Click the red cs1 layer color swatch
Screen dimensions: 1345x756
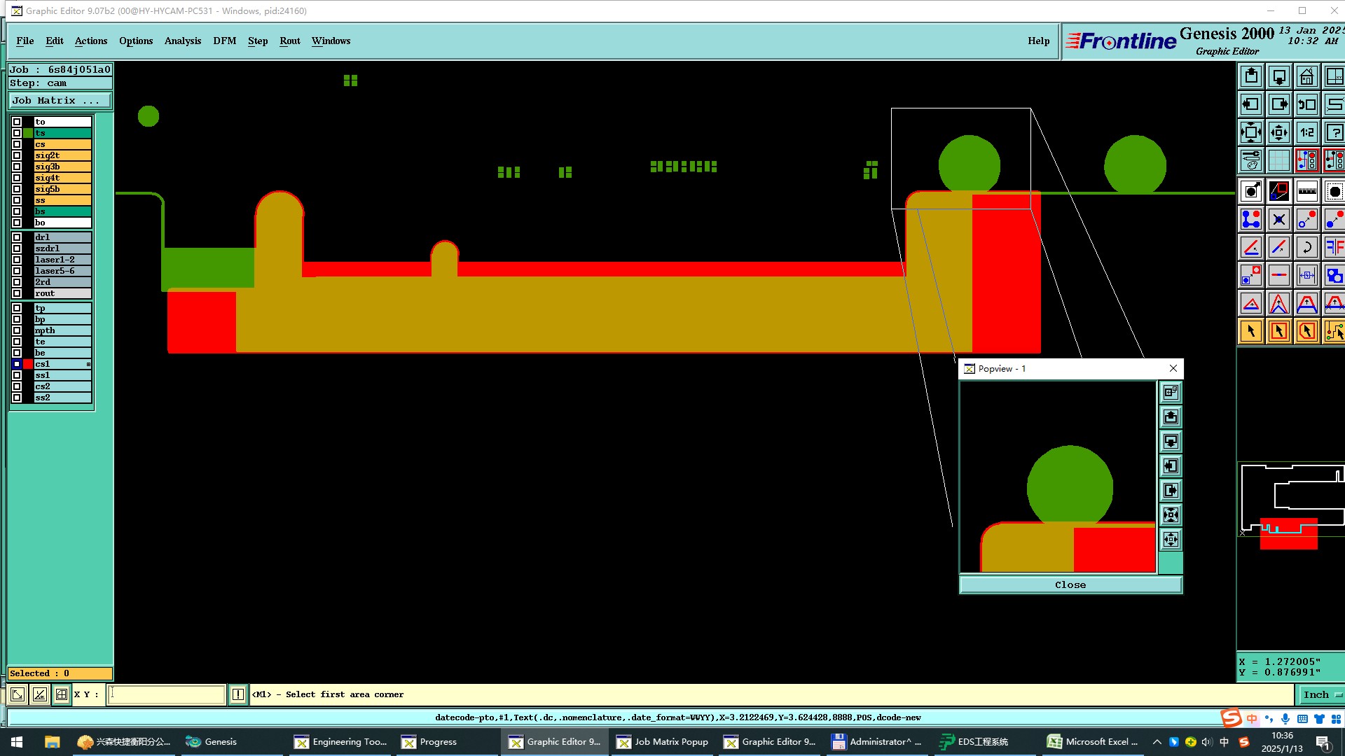pyautogui.click(x=28, y=364)
